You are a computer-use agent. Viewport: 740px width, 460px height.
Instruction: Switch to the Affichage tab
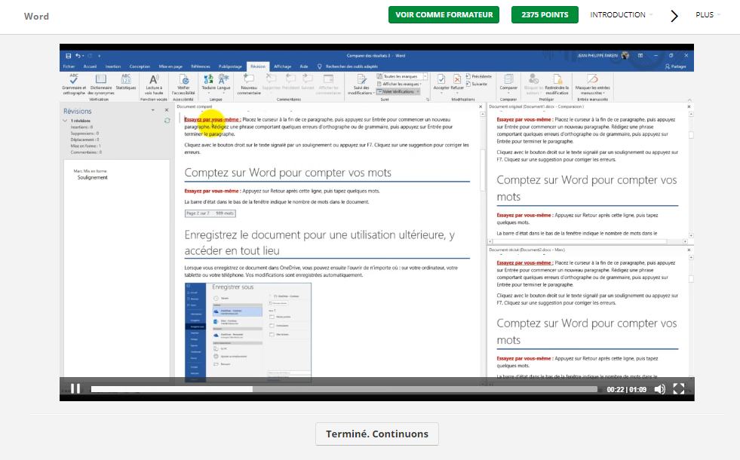point(282,66)
